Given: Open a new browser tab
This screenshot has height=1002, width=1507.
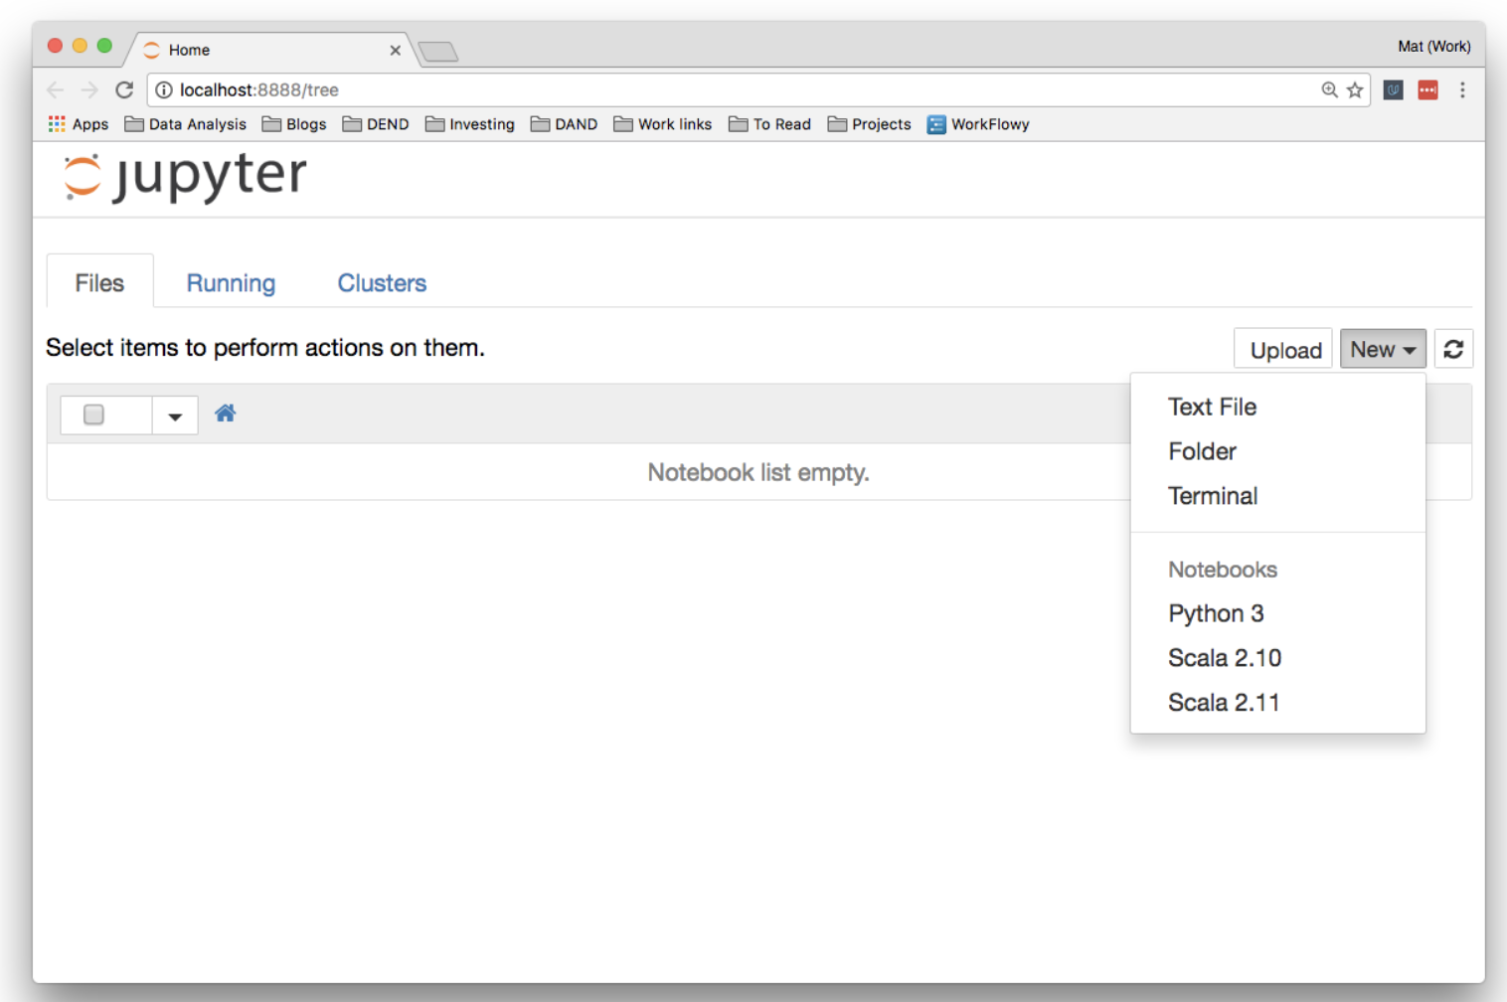Looking at the screenshot, I should click(x=438, y=51).
